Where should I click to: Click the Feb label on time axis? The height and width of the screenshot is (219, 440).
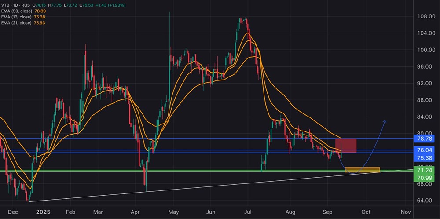point(70,212)
